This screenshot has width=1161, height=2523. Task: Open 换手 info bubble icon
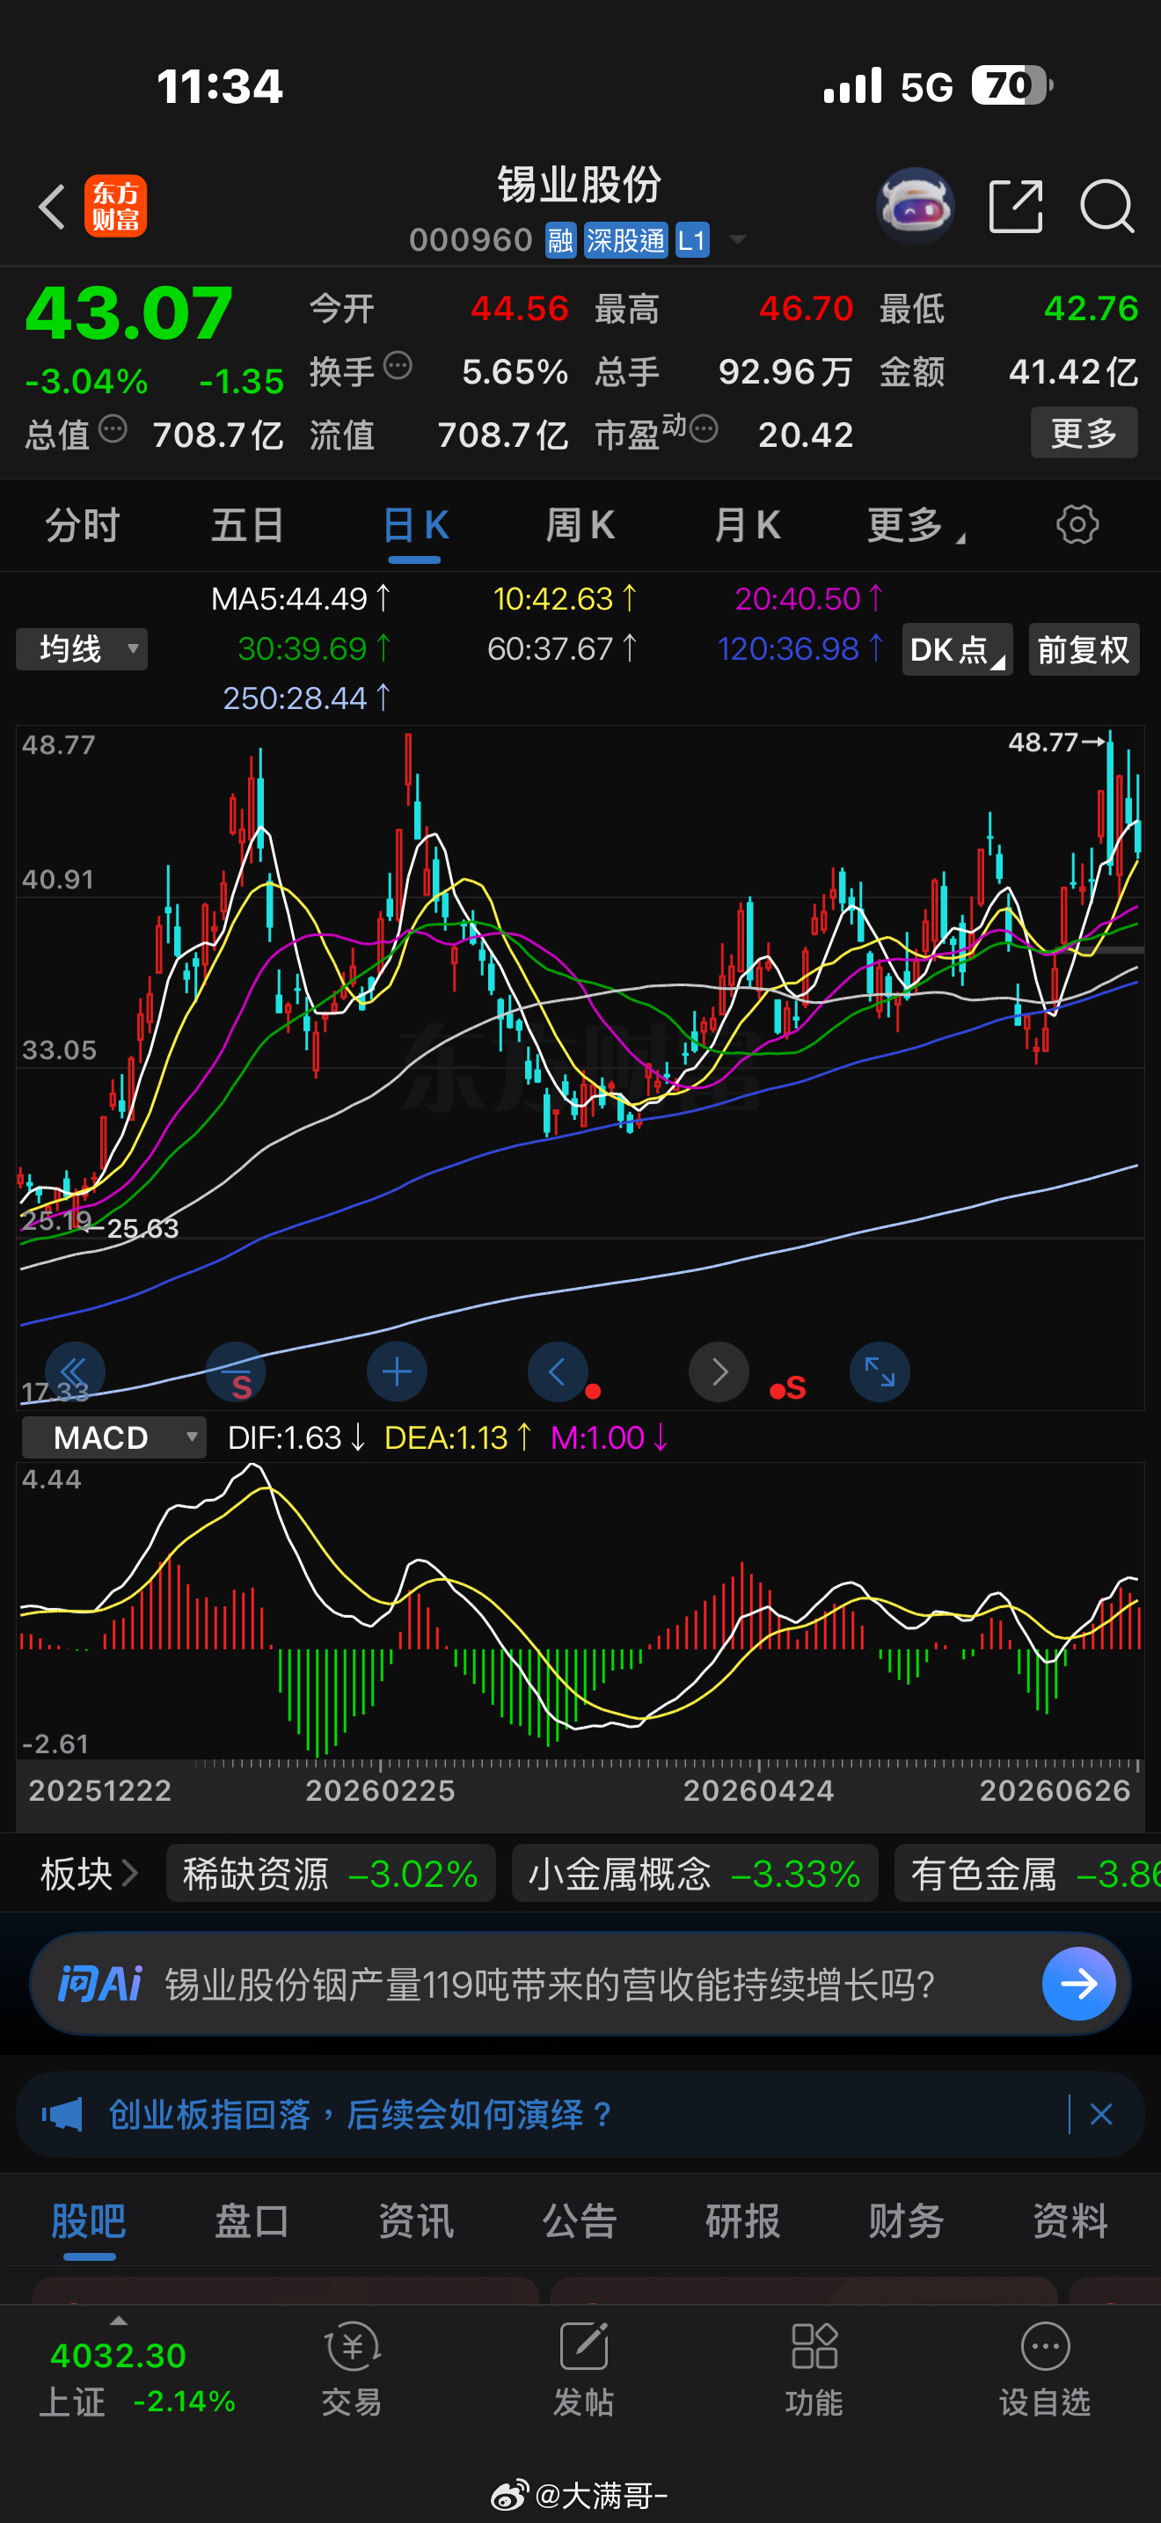pyautogui.click(x=398, y=365)
